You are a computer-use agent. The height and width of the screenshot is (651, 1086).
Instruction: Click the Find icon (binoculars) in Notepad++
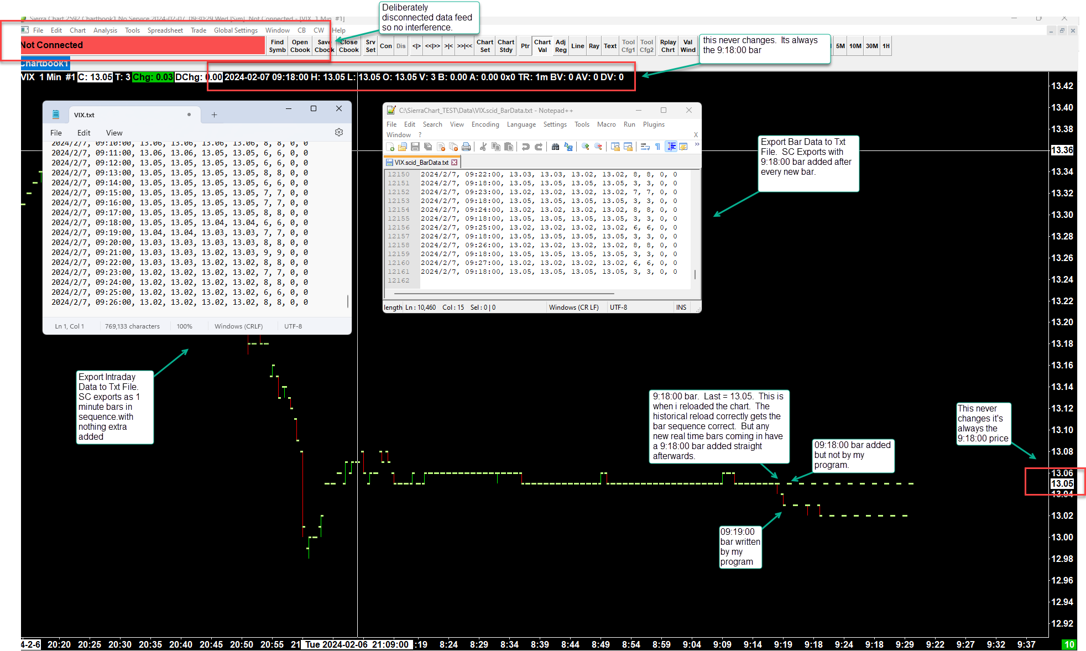pyautogui.click(x=555, y=147)
